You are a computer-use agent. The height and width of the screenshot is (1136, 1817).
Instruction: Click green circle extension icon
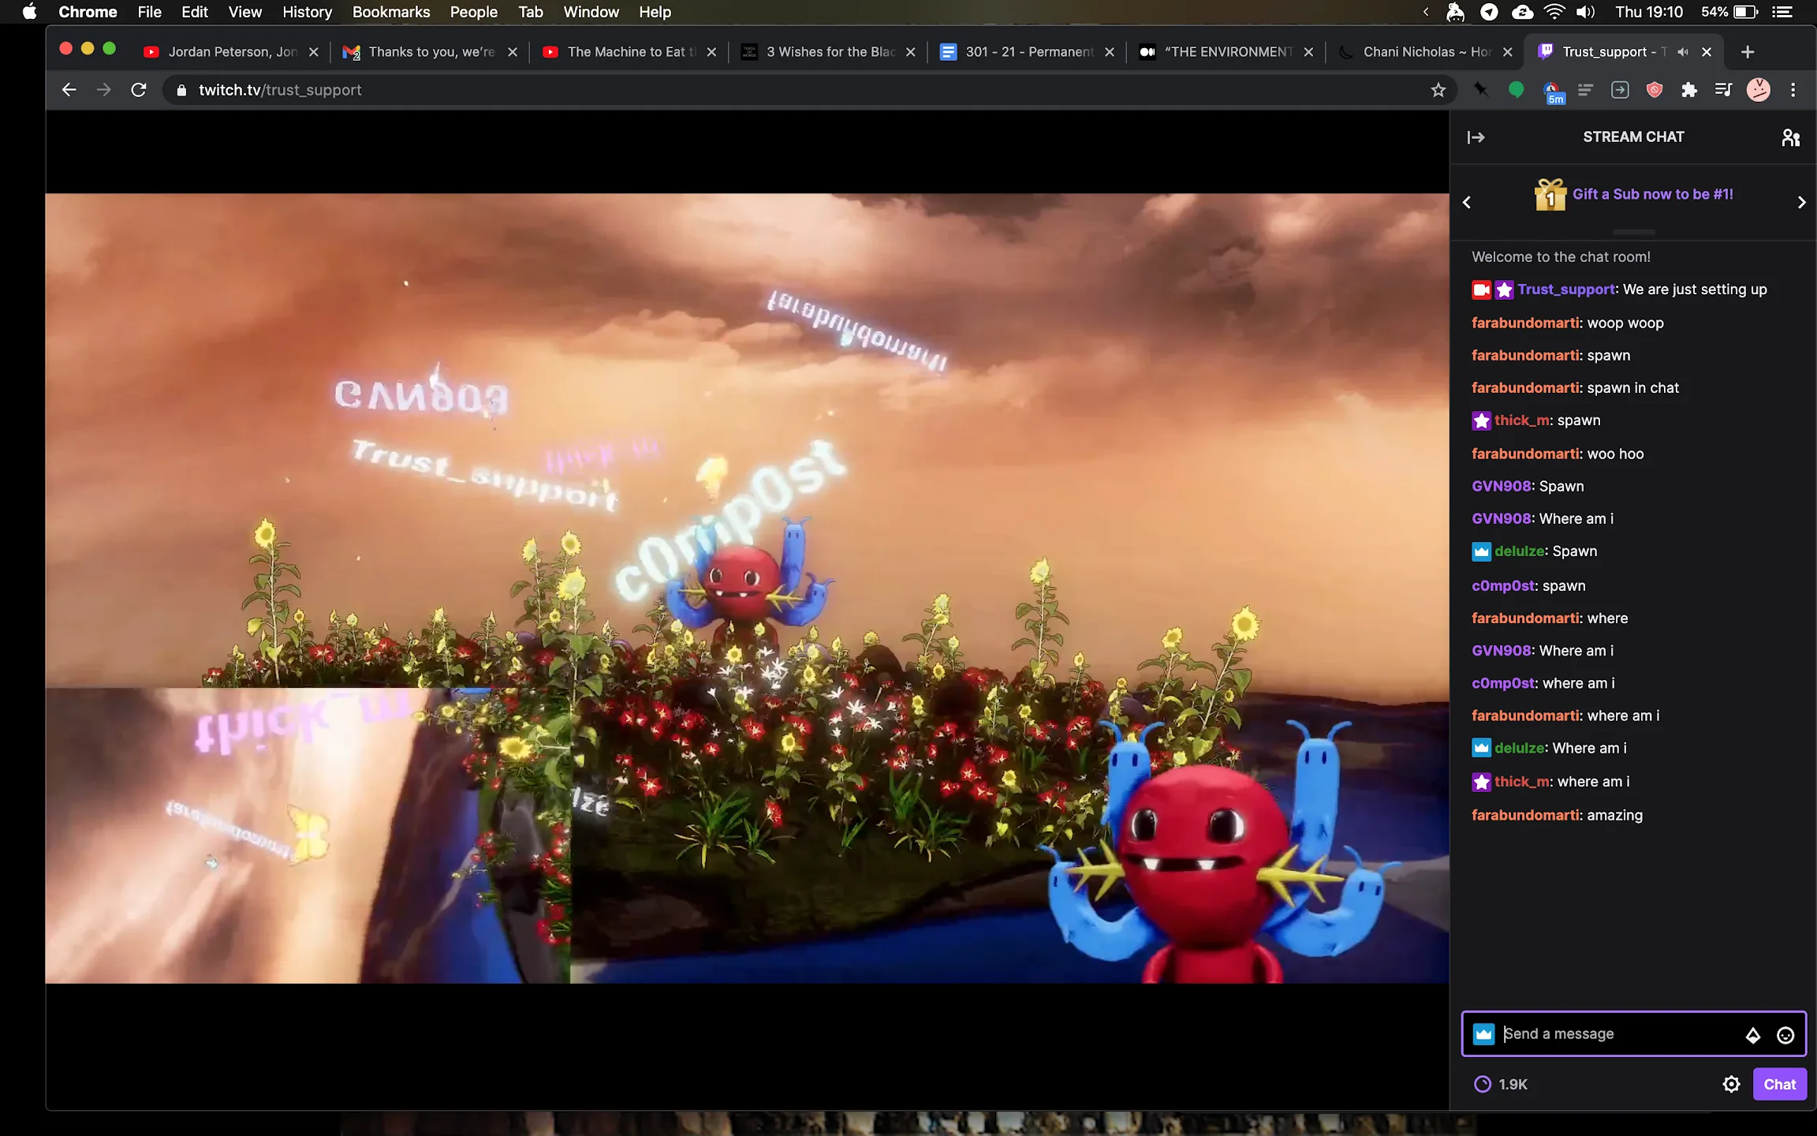click(1516, 90)
